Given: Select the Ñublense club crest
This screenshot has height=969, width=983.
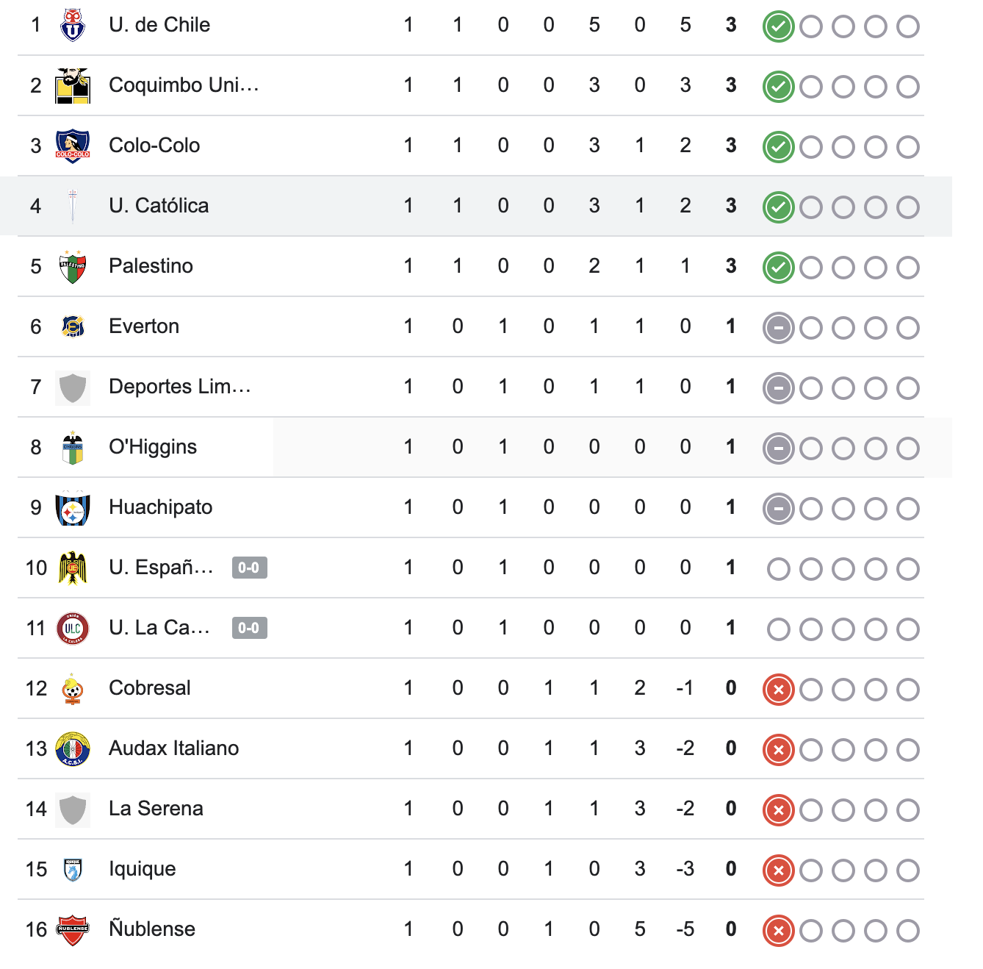Looking at the screenshot, I should coord(72,929).
